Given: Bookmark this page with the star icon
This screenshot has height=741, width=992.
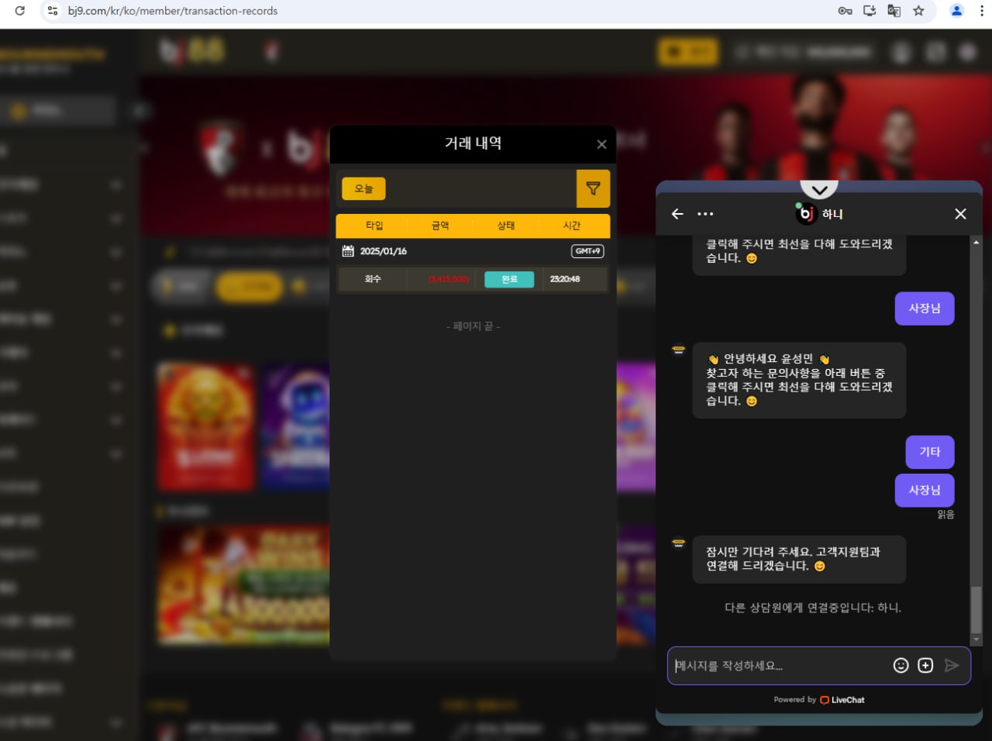Looking at the screenshot, I should [918, 11].
